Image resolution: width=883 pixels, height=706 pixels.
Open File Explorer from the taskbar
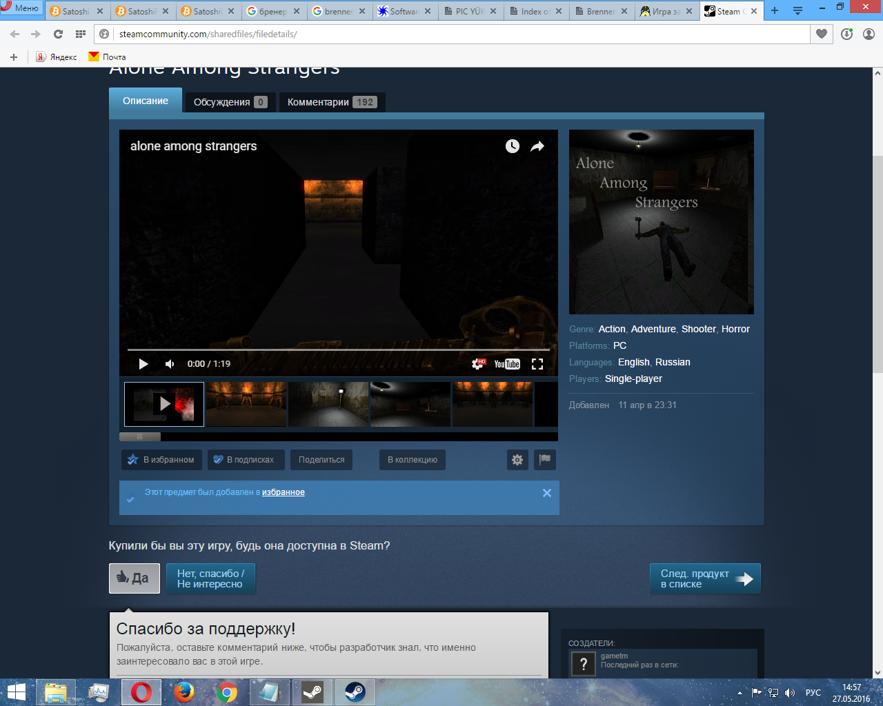click(x=56, y=692)
